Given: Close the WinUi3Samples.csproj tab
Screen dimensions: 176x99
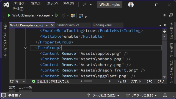Looking at the screenshot, I should coord(52,25).
